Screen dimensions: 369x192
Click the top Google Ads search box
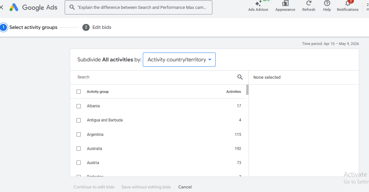click(x=139, y=7)
